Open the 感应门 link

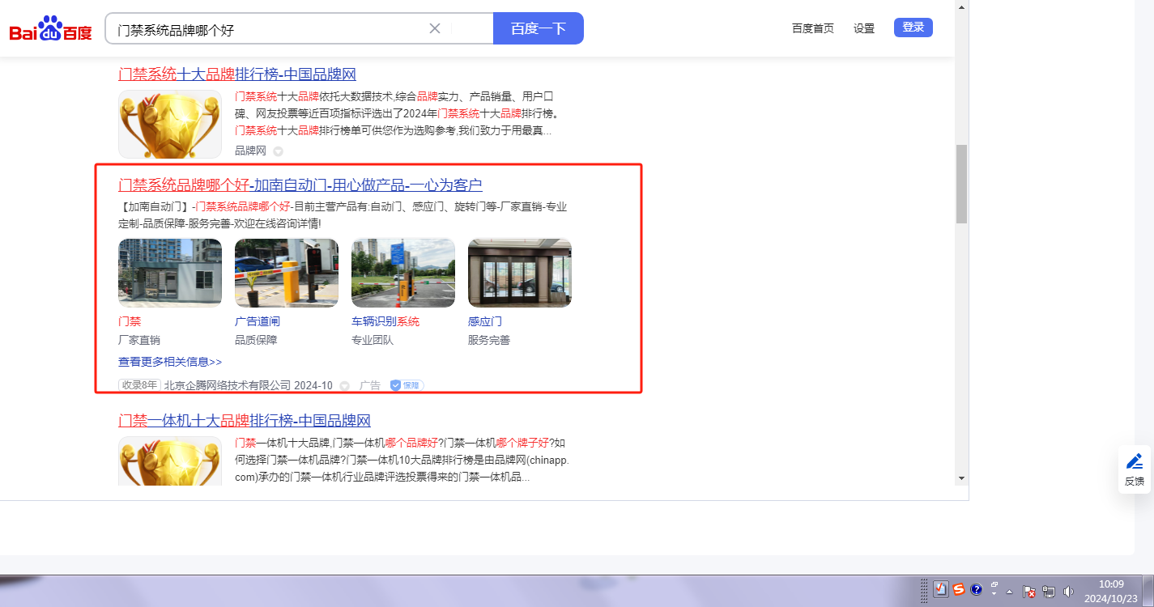(x=485, y=321)
